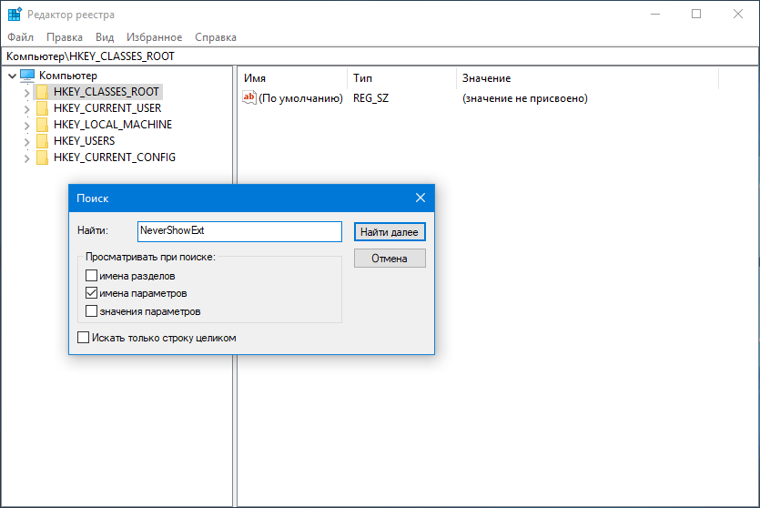This screenshot has width=760, height=508.
Task: Click the HKEY_CLASSES_ROOT folder icon
Action: 42,92
